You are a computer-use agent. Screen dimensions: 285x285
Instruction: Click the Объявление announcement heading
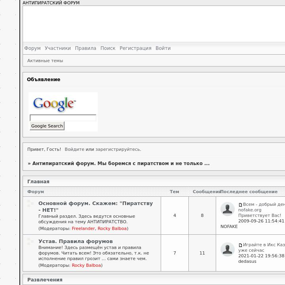tap(44, 80)
